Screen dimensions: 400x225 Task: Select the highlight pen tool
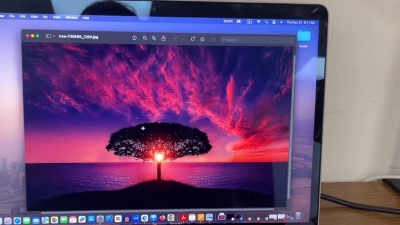[x=176, y=39]
